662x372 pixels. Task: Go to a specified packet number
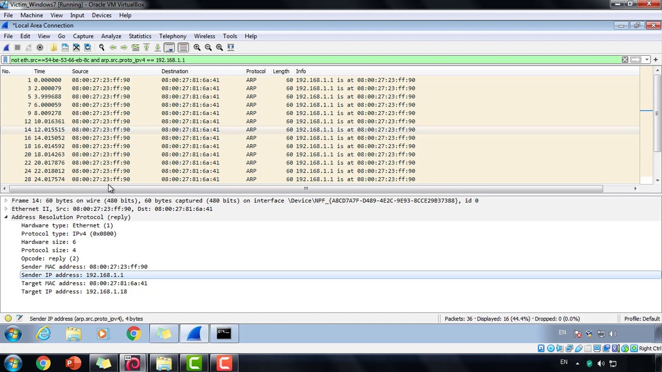pos(136,48)
